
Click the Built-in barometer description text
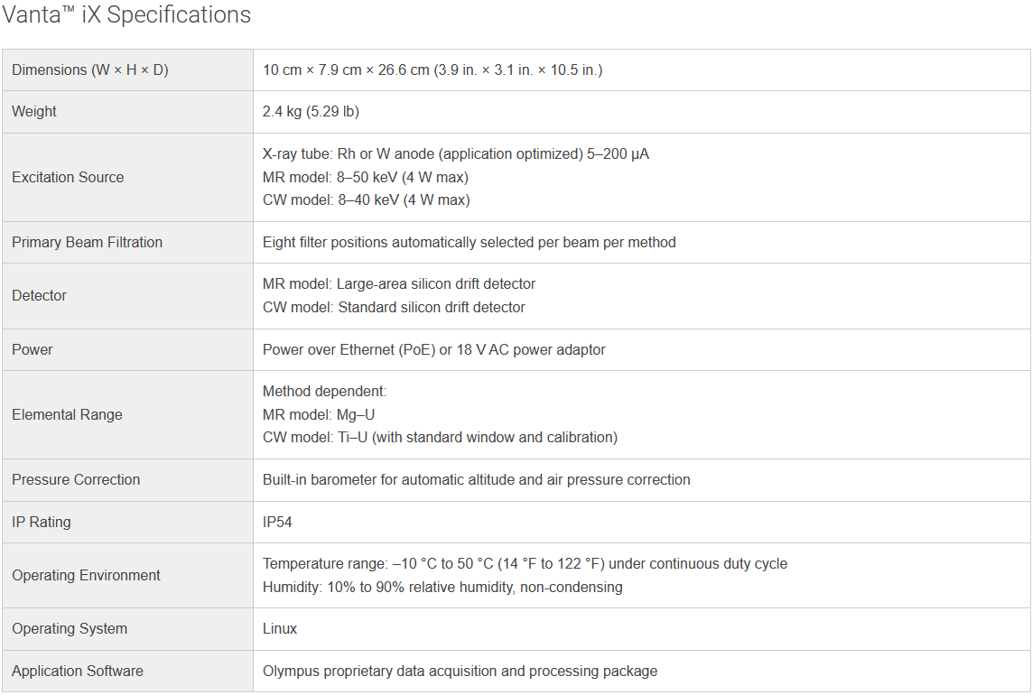click(x=476, y=480)
